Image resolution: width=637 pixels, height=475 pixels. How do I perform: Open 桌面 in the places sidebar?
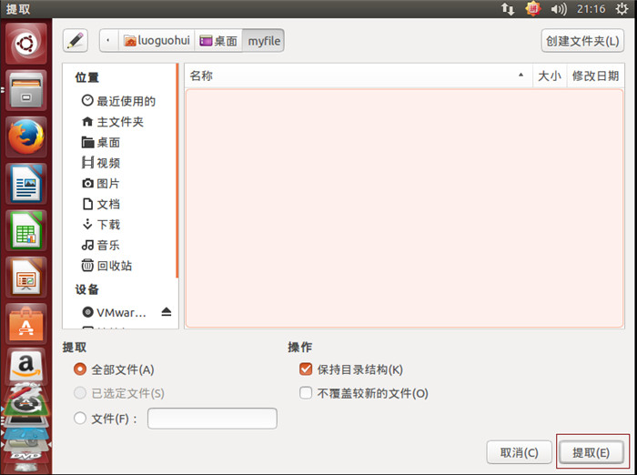pos(101,142)
